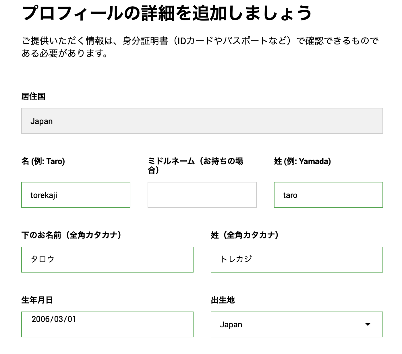Click the 生年月日 label
The width and height of the screenshot is (402, 354).
tap(37, 300)
